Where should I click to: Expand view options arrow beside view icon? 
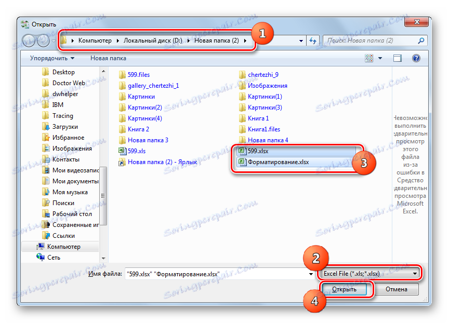380,58
